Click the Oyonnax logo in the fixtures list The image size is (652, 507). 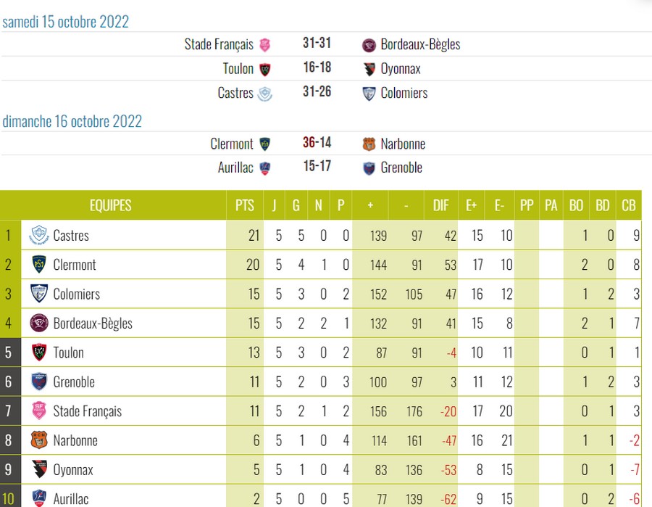click(369, 70)
